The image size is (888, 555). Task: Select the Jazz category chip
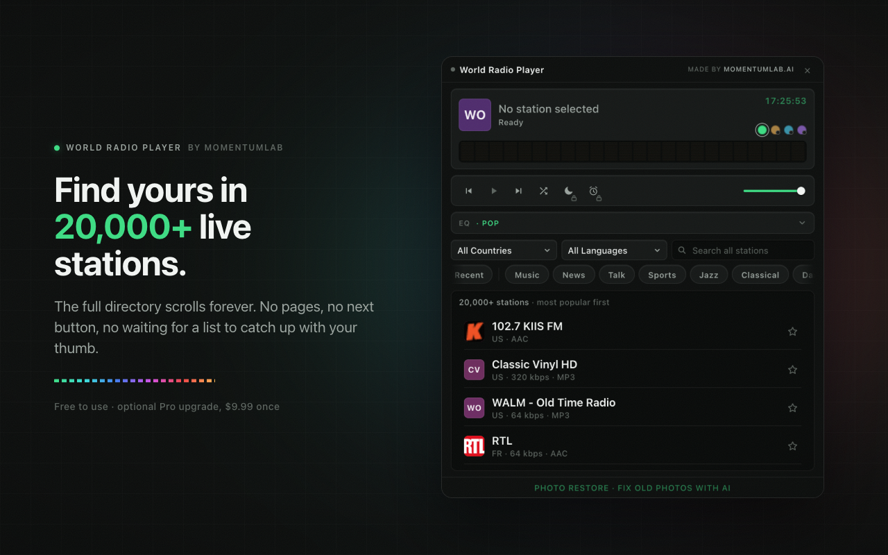tap(709, 275)
